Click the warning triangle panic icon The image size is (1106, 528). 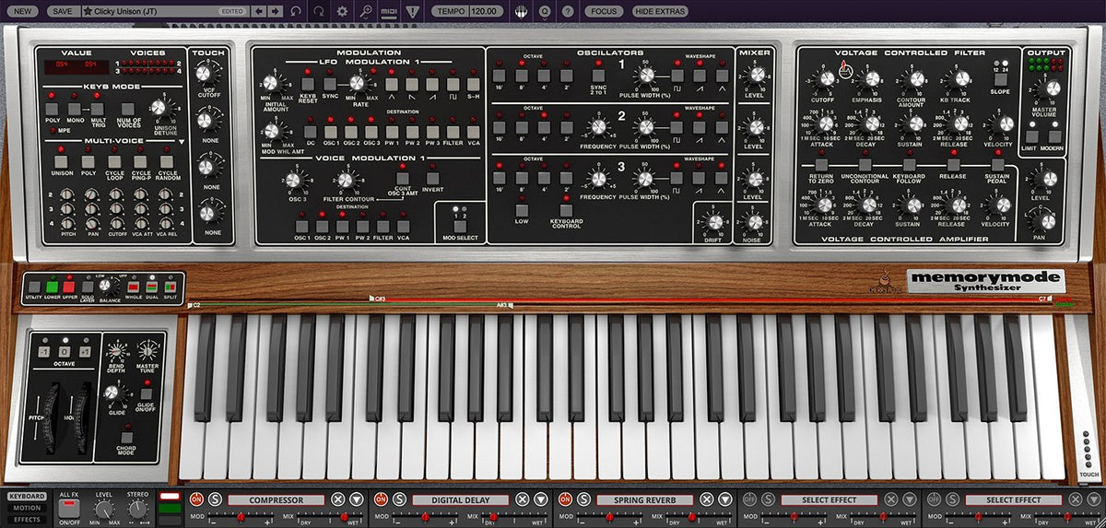tap(412, 11)
